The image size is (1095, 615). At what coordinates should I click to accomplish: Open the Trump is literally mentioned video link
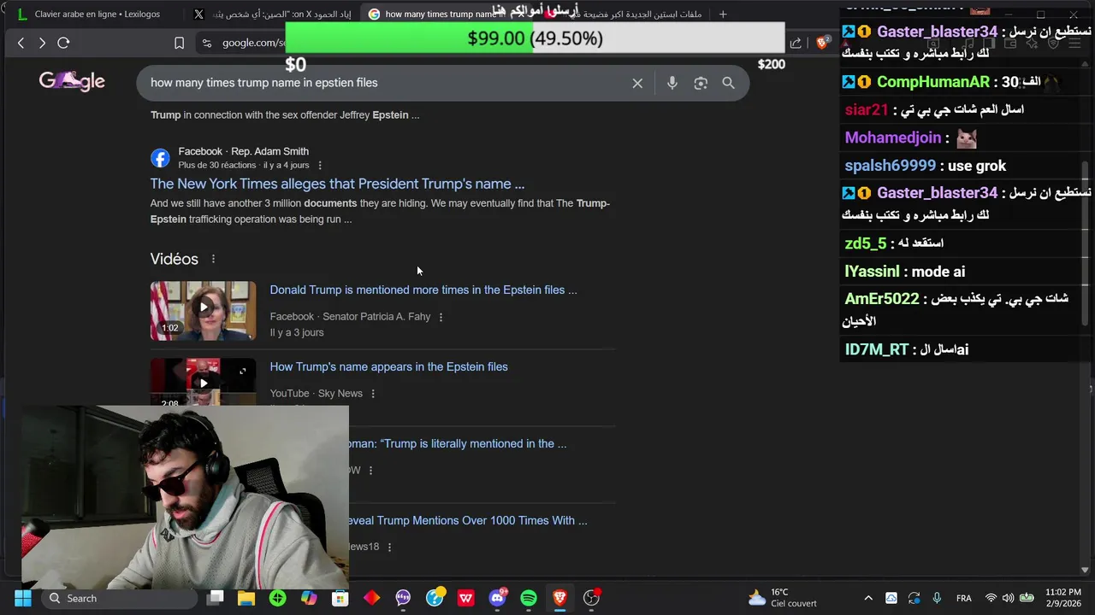tap(458, 443)
